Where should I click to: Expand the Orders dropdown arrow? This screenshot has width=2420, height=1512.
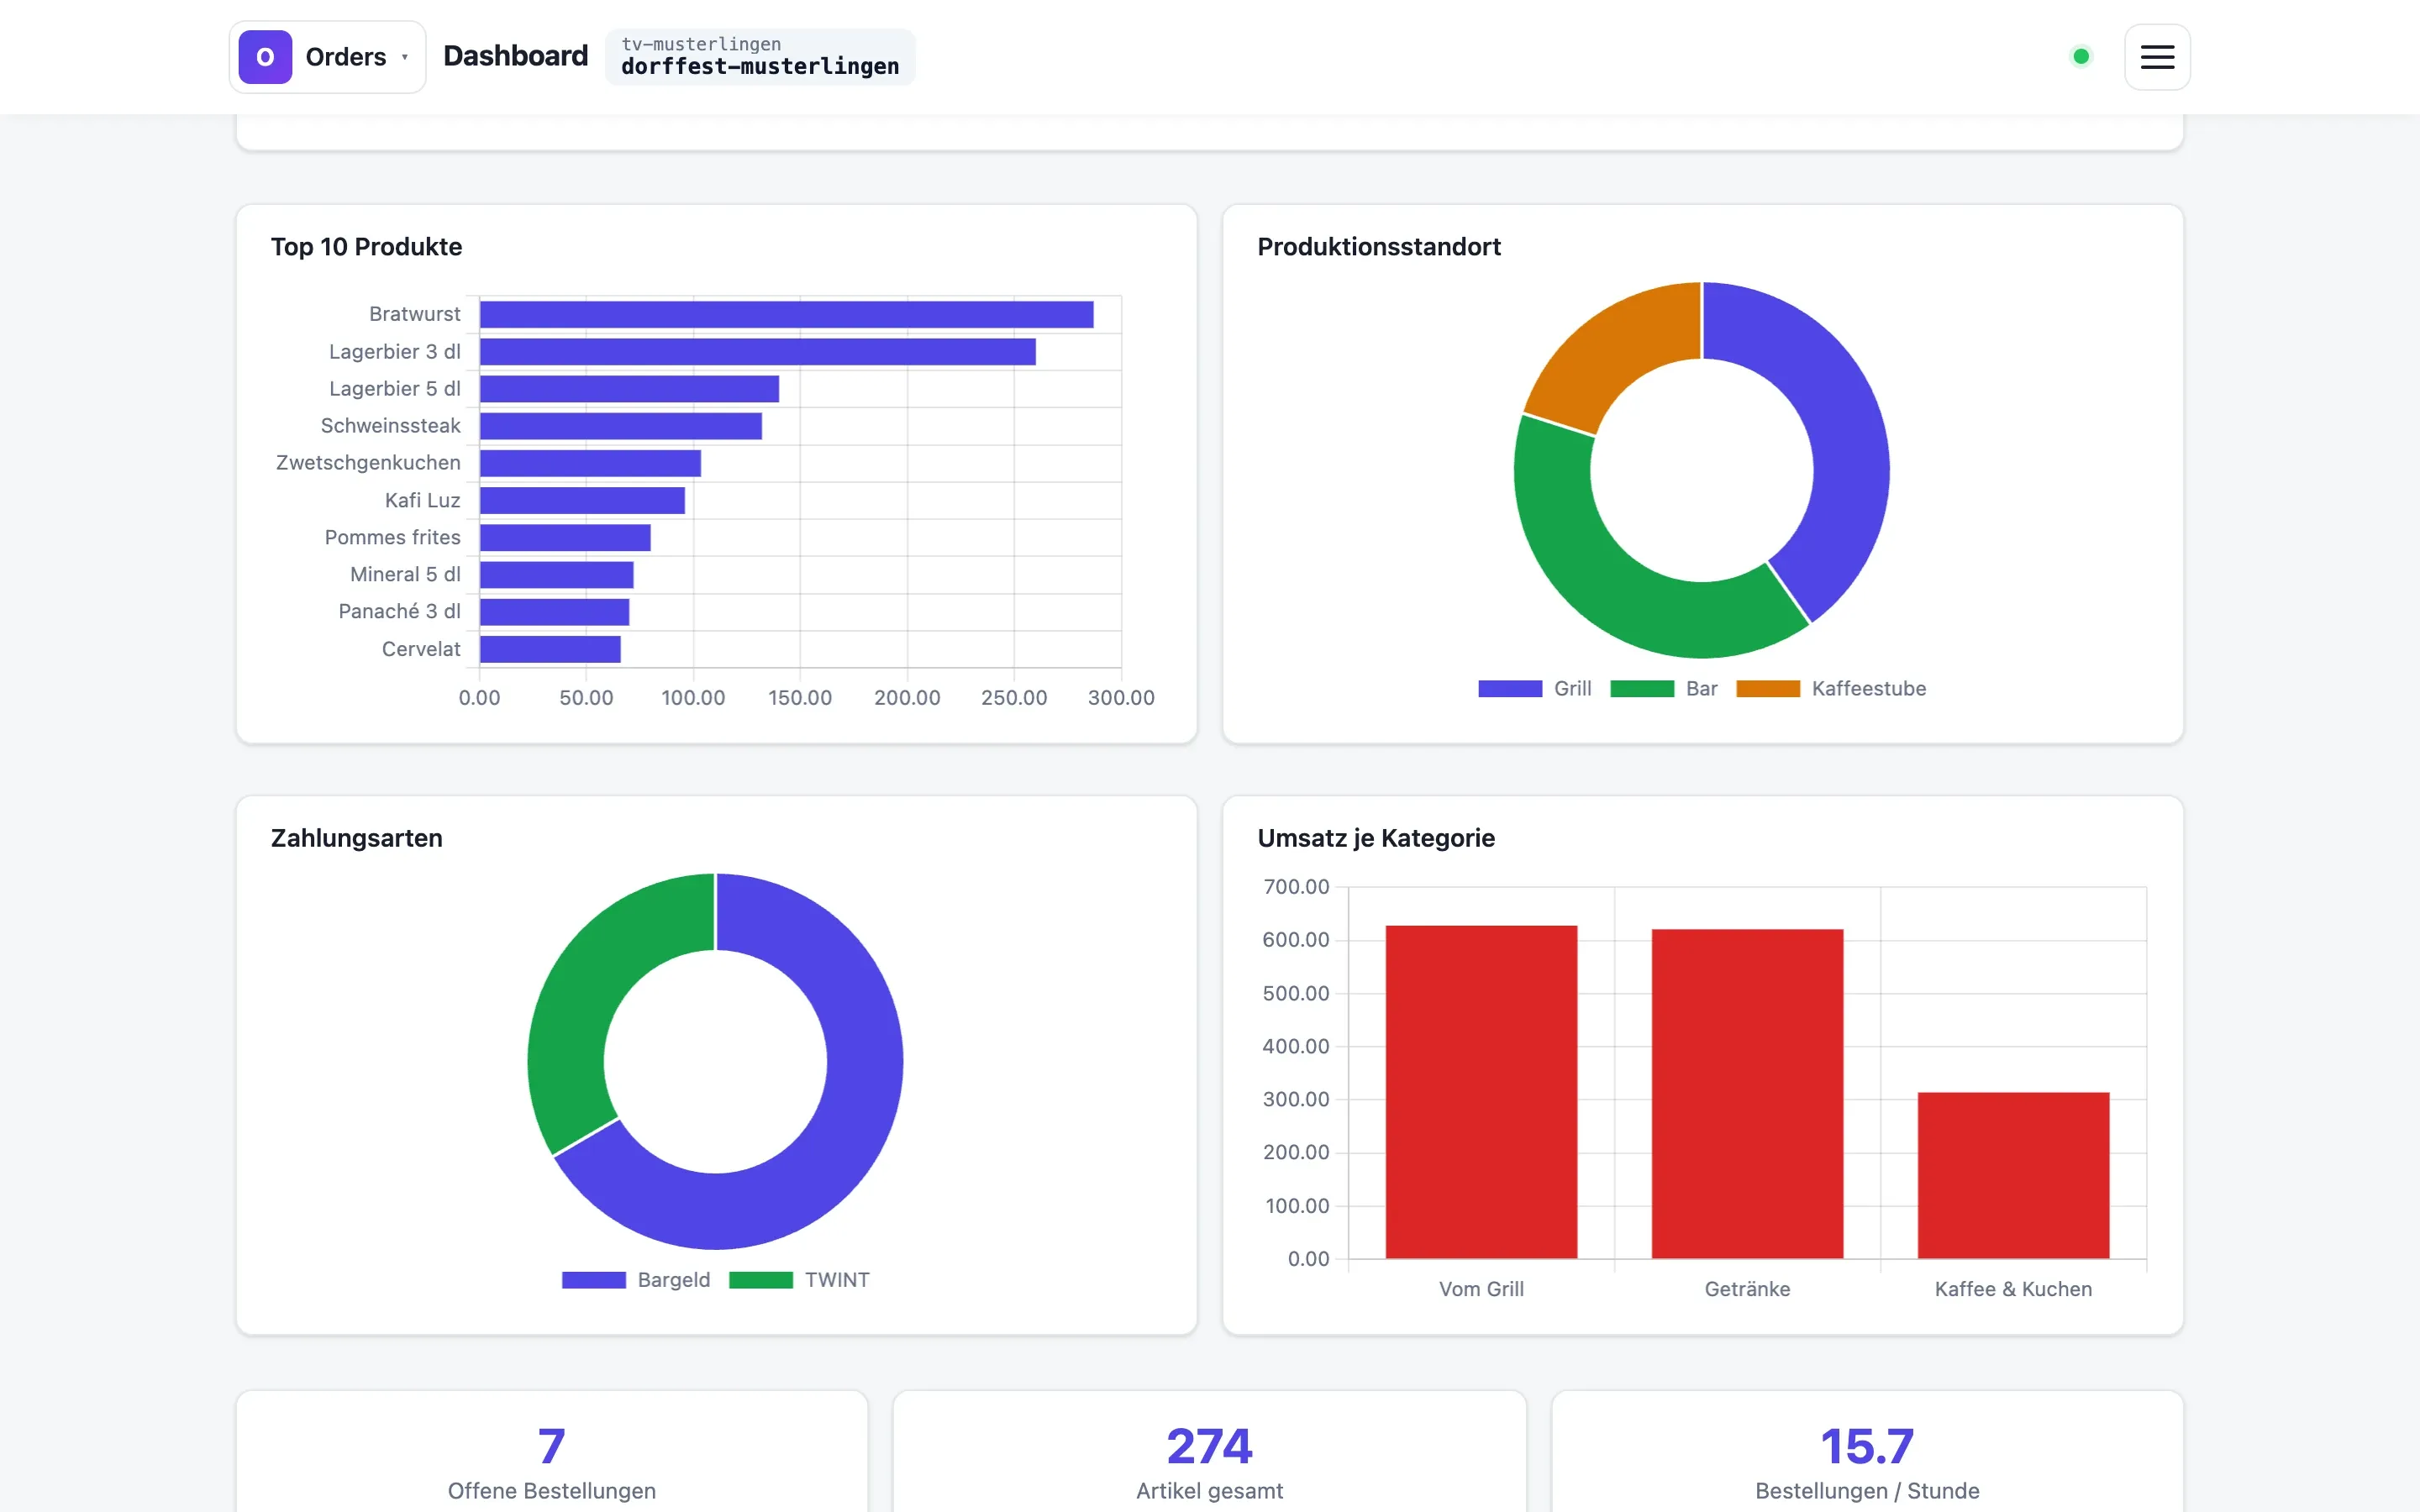pyautogui.click(x=405, y=57)
